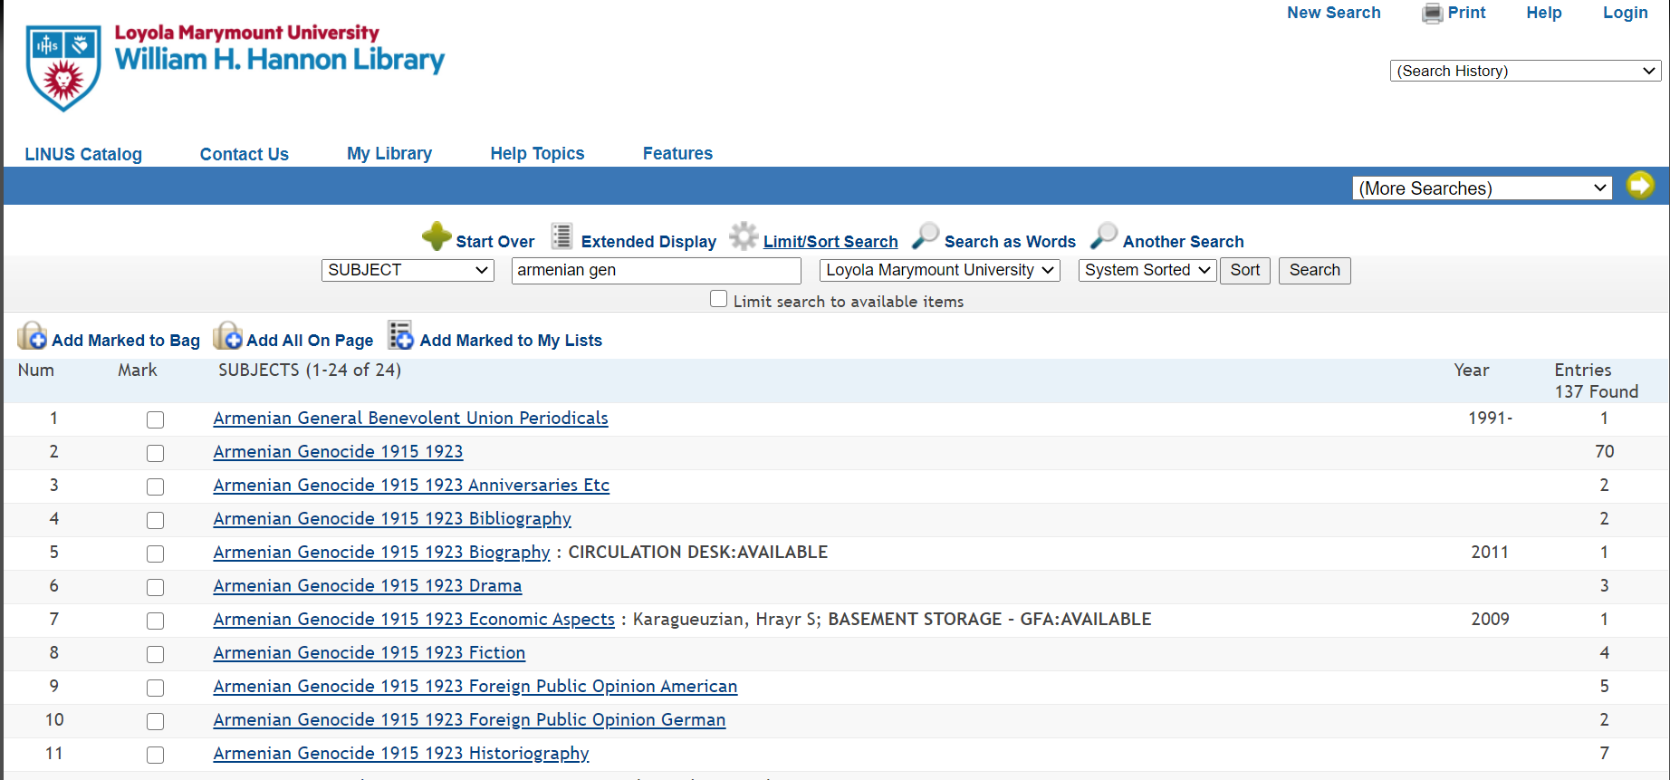Mark the Drama row checkbox
This screenshot has width=1670, height=780.
[156, 587]
